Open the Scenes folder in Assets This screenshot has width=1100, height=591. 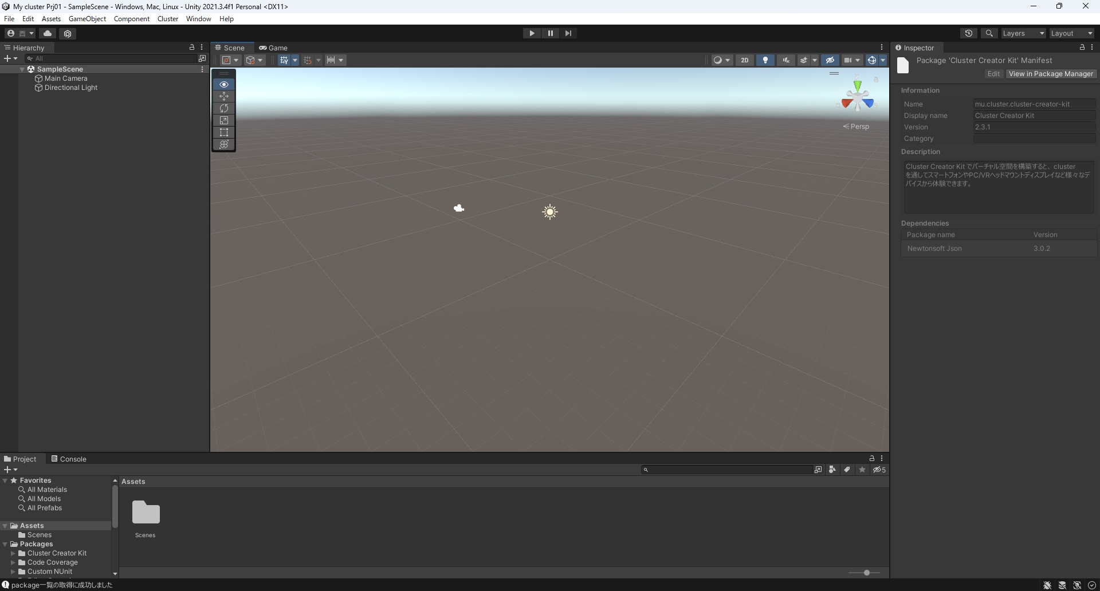pyautogui.click(x=145, y=513)
